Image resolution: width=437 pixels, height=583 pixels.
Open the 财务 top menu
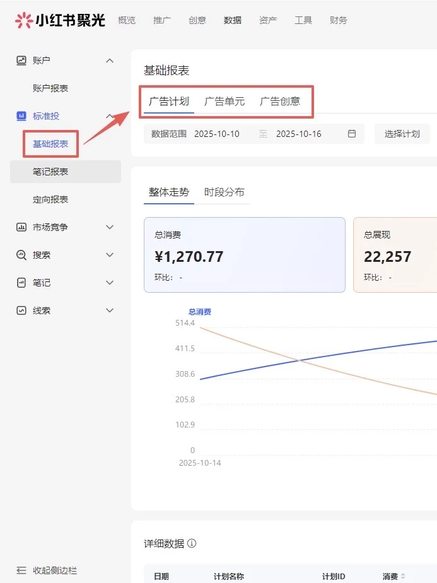point(339,20)
